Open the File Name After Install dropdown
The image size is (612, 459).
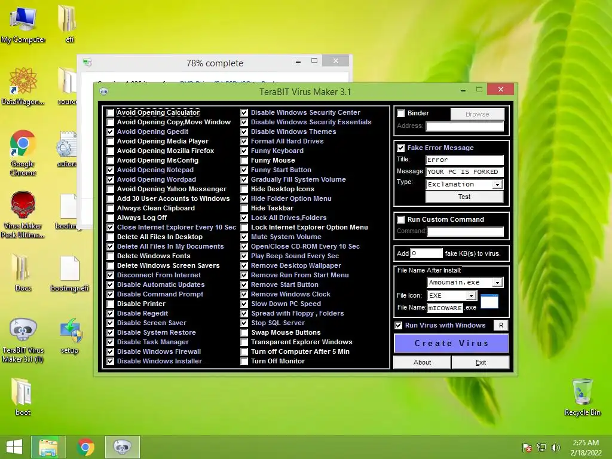click(x=497, y=283)
